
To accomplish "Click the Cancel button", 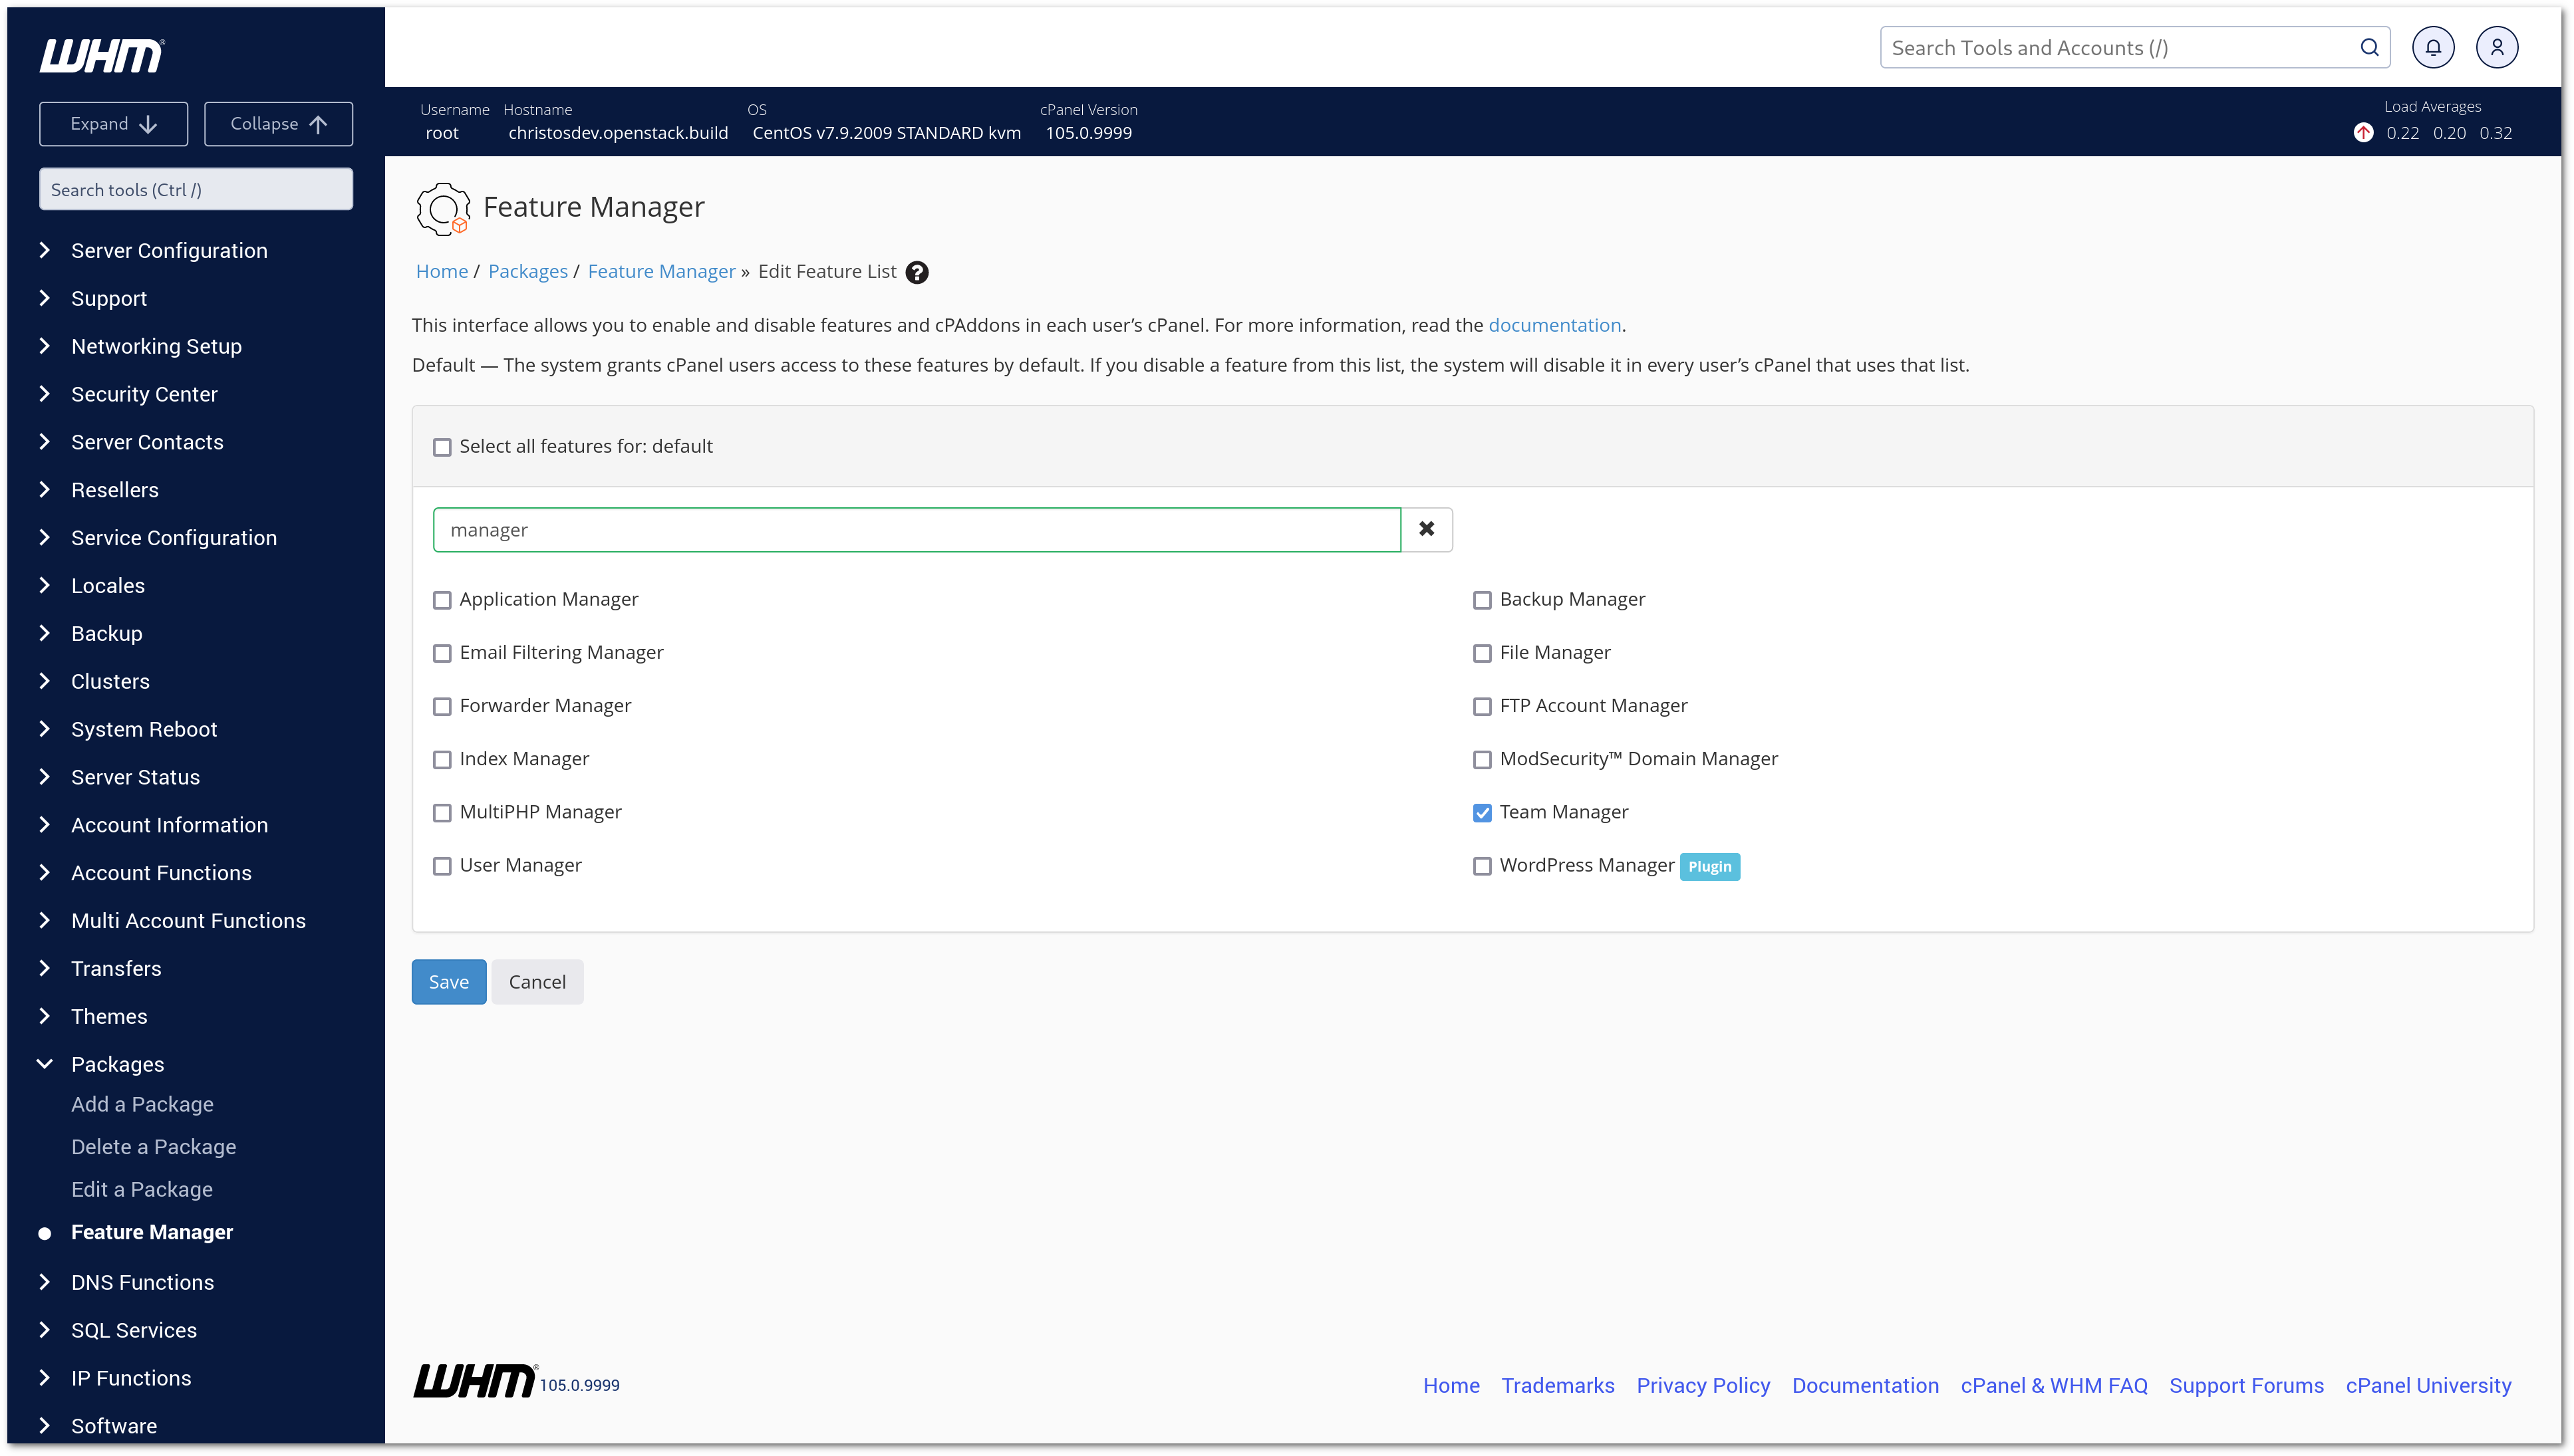I will [x=536, y=982].
